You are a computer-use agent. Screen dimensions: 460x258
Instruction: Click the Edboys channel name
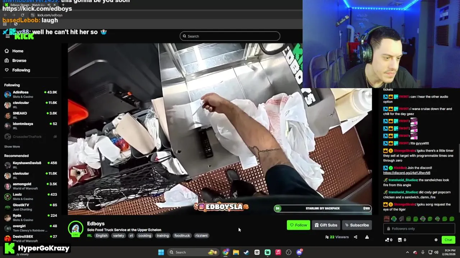click(96, 224)
